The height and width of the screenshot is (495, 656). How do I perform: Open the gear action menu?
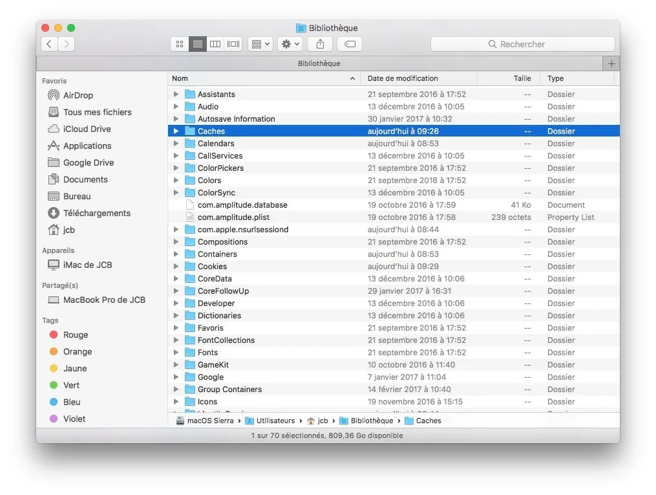pos(290,44)
